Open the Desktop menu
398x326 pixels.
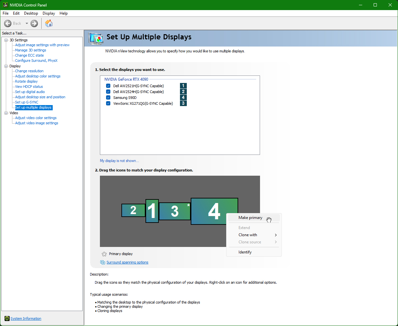(31, 13)
